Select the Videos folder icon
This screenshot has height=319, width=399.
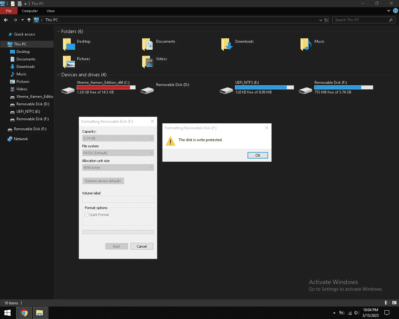pos(148,62)
